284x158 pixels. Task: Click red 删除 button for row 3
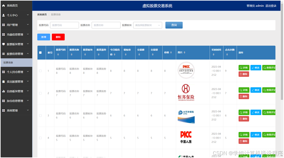point(243,119)
